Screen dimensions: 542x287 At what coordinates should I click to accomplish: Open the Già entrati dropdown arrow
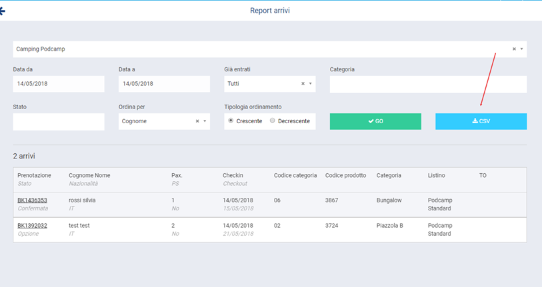pyautogui.click(x=310, y=84)
